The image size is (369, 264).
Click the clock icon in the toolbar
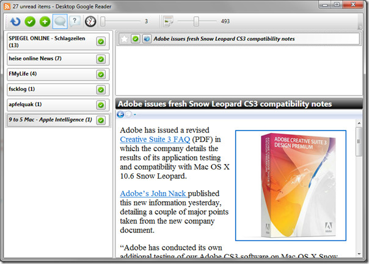90,21
